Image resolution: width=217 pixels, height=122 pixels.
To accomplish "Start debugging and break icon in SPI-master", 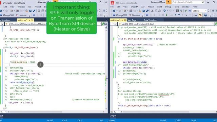I will (x=34, y=15).
